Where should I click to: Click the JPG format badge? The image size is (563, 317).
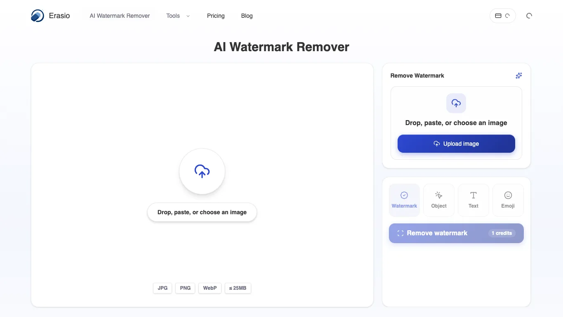pyautogui.click(x=163, y=288)
